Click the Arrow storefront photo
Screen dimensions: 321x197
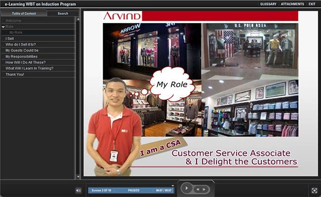click(x=152, y=50)
